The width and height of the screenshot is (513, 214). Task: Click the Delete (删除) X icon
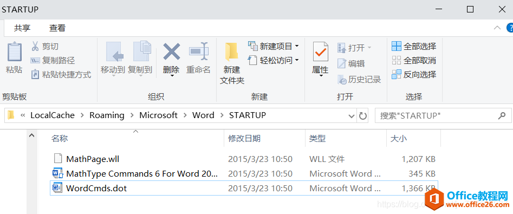click(x=172, y=51)
